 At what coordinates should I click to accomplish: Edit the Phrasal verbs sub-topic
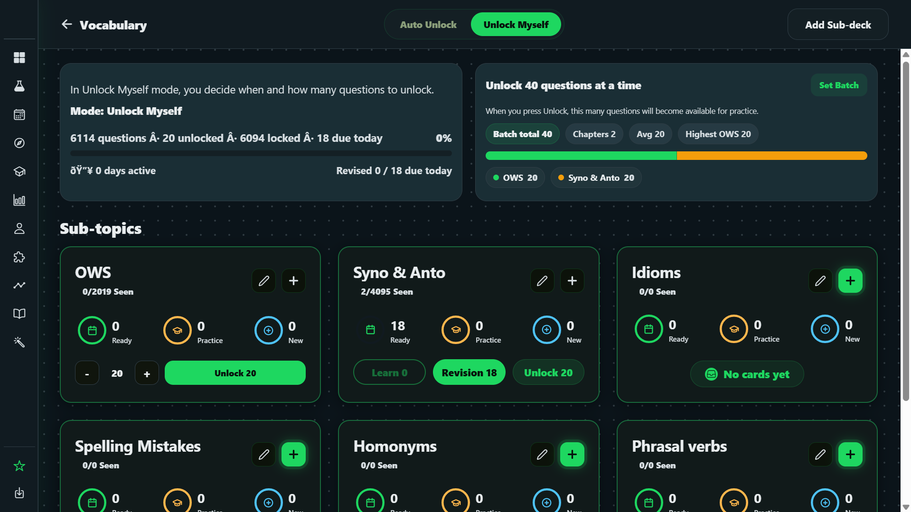[820, 454]
